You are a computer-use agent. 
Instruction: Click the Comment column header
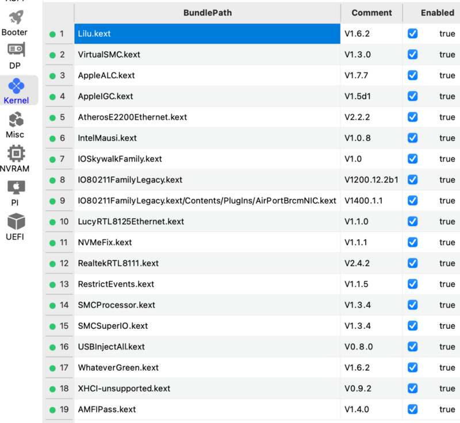(x=371, y=13)
